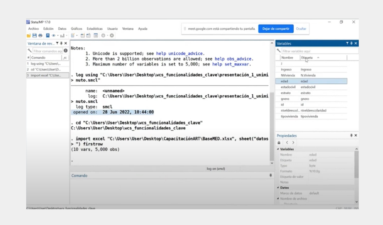383x225 pixels.
Task: Click Comando column header in review panel
Action: tap(46, 57)
